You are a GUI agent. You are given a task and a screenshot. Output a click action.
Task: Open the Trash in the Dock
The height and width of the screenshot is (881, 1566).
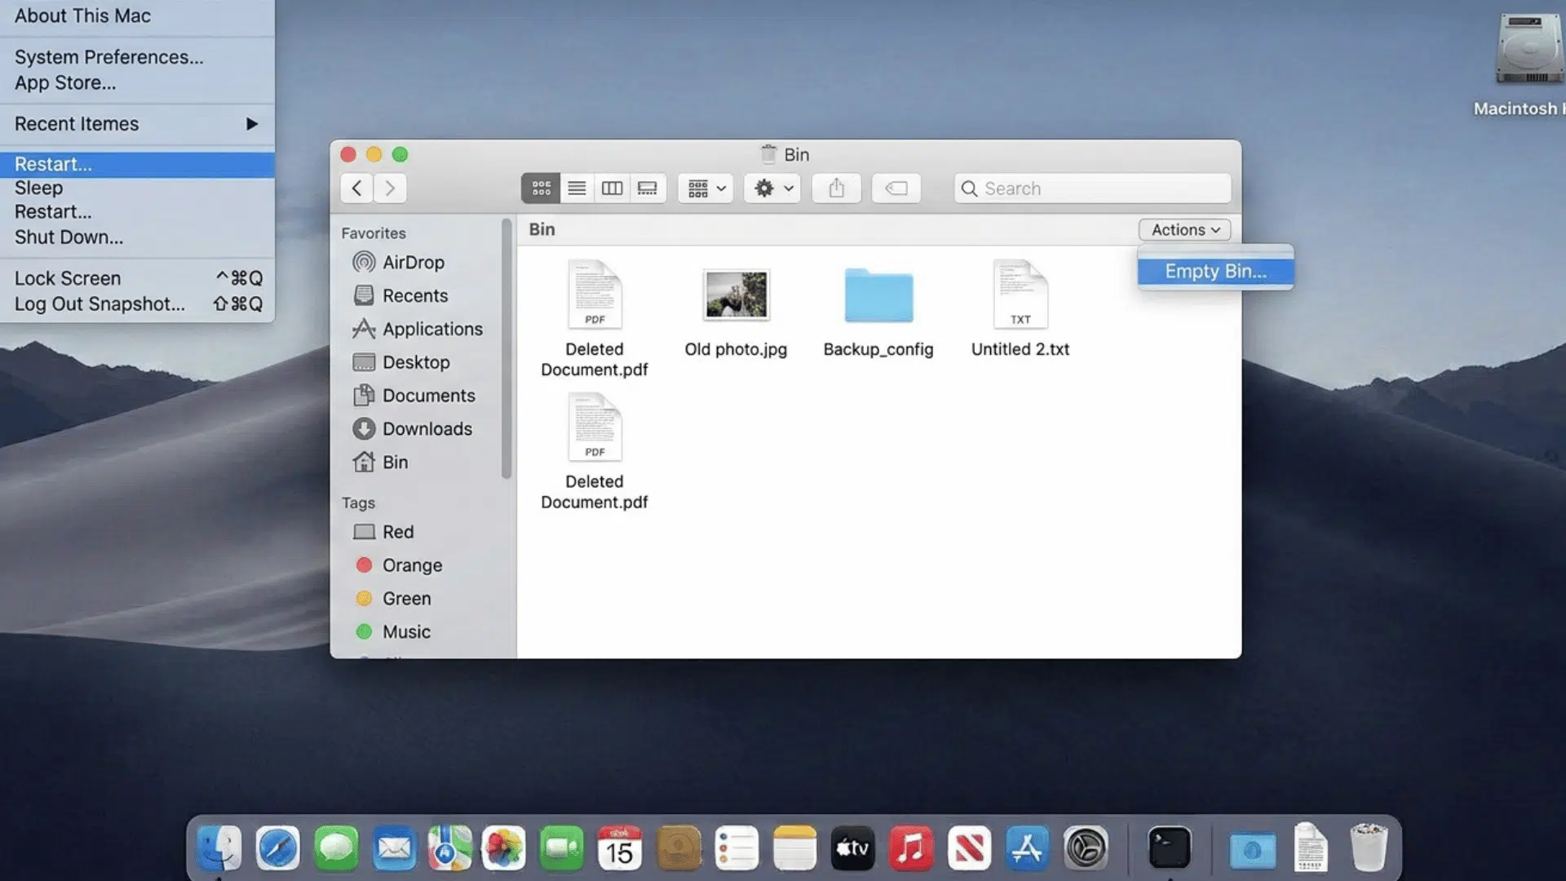(x=1369, y=848)
